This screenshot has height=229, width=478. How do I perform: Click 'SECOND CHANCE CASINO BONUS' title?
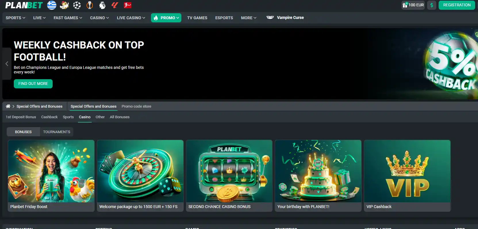[219, 207]
